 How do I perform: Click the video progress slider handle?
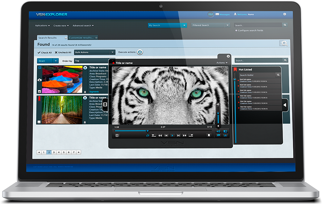click(147, 131)
